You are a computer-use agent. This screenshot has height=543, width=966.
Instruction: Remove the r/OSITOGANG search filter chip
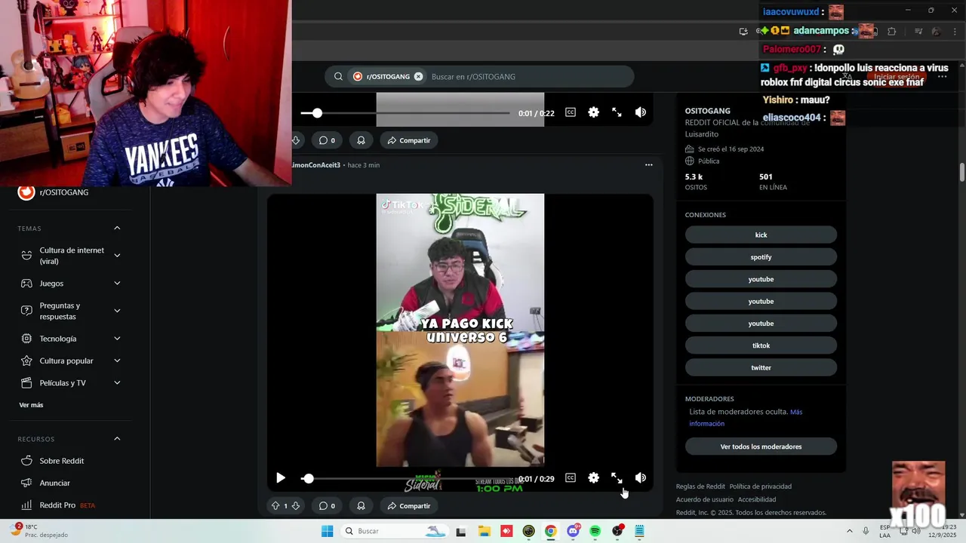(418, 77)
